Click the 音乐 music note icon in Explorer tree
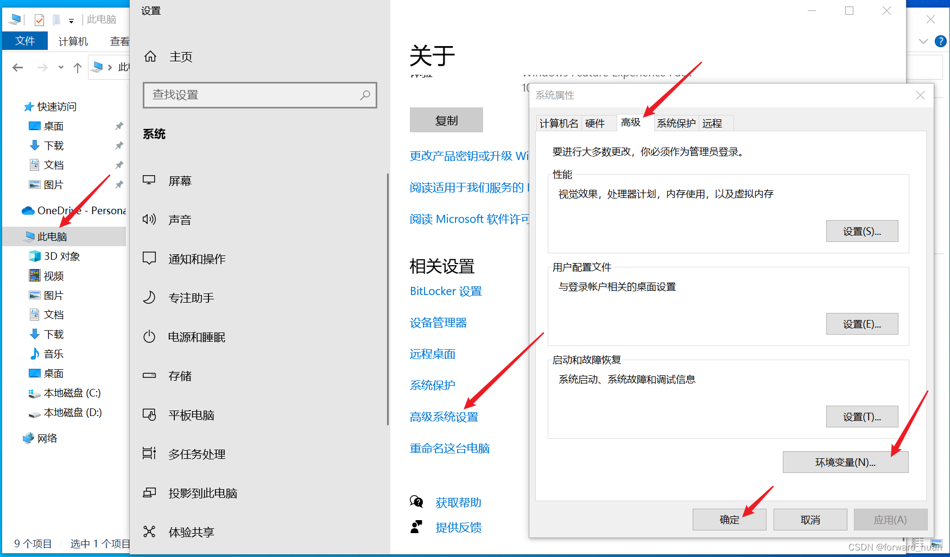Screen dimensions: 950x557 [35, 354]
